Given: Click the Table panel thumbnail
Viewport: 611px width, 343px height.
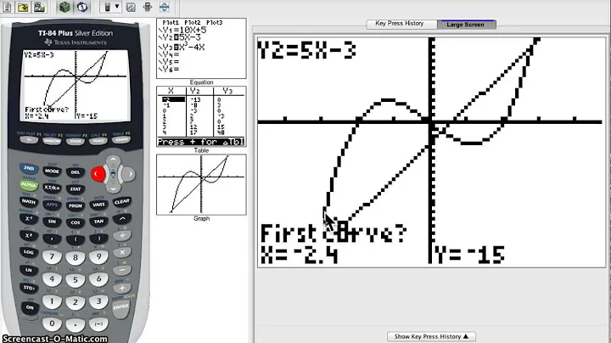Looking at the screenshot, I should click(201, 116).
